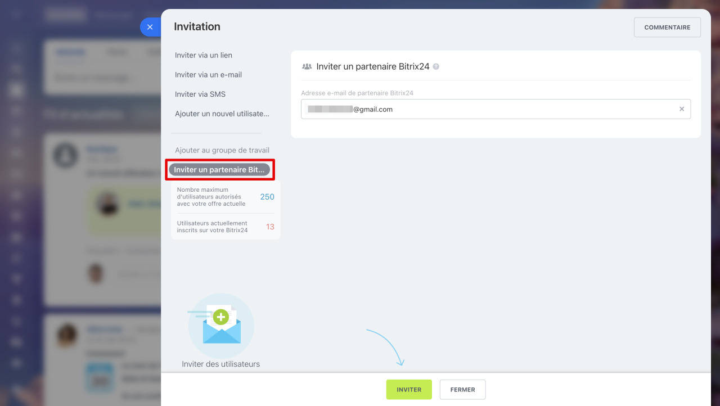
Task: Click the maximum users value 250
Action: 267,197
